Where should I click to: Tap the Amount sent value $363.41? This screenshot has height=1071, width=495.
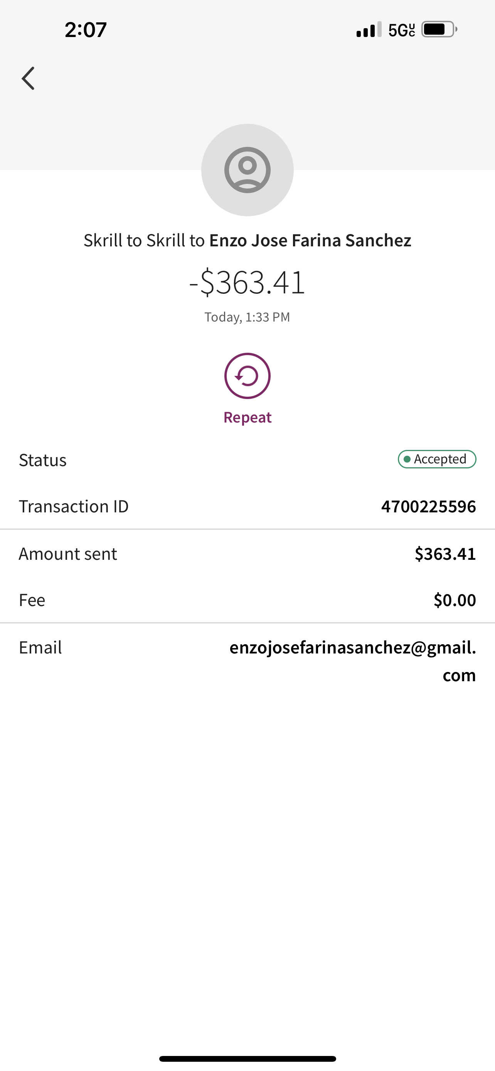pyautogui.click(x=445, y=554)
